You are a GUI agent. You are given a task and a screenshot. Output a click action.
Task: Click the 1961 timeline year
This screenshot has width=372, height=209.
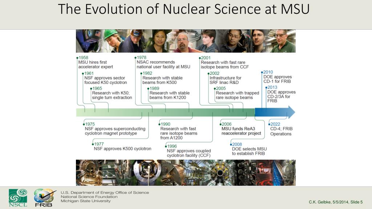click(89, 73)
